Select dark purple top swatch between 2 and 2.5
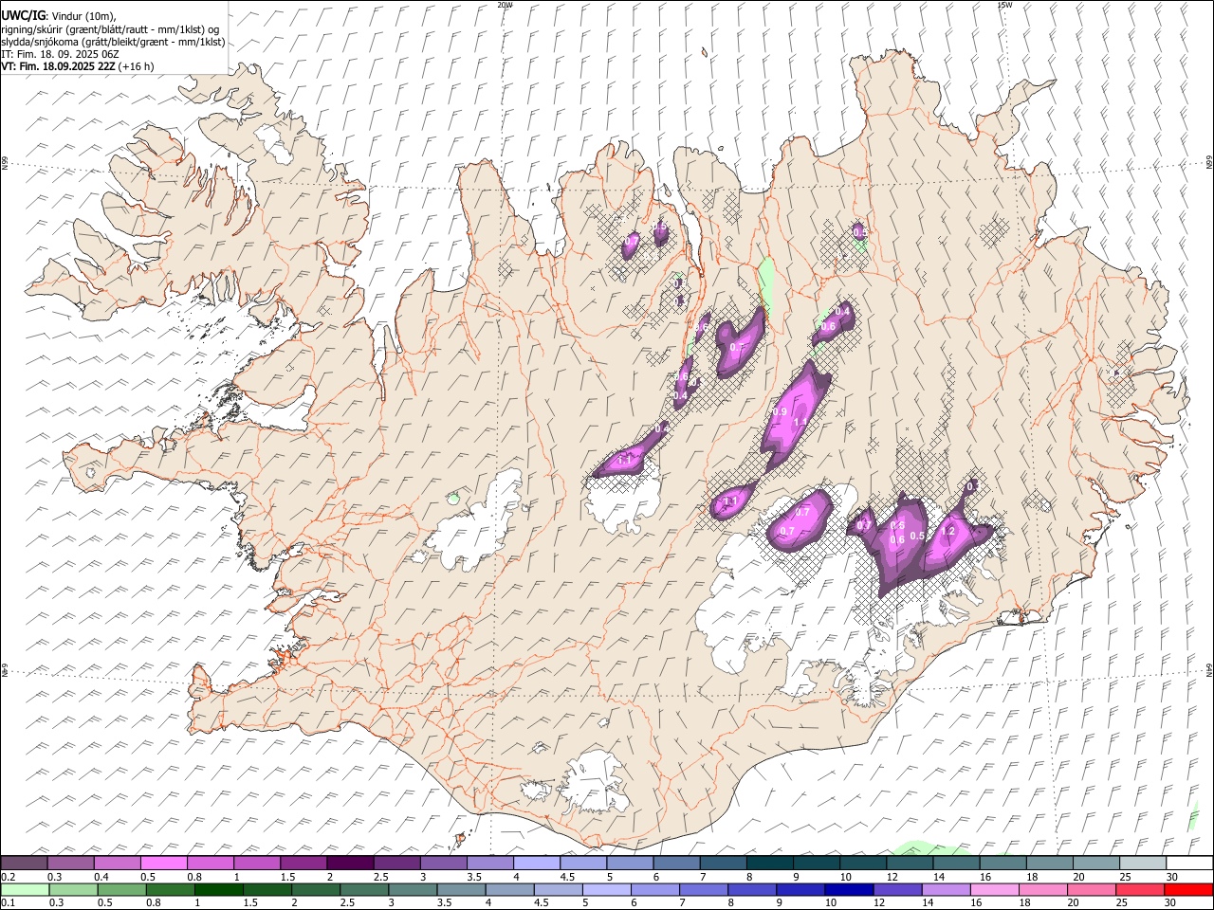This screenshot has width=1214, height=910. [x=350, y=864]
